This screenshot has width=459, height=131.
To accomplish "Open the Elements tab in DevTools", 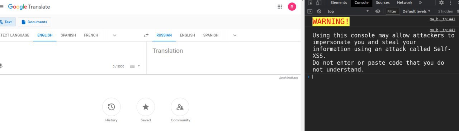I will click(x=339, y=2).
